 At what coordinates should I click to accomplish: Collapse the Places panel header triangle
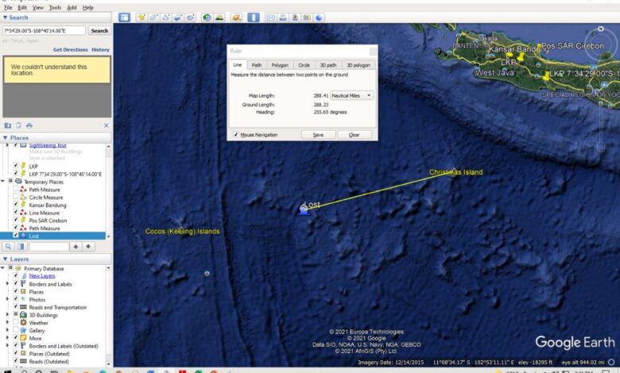[5, 138]
